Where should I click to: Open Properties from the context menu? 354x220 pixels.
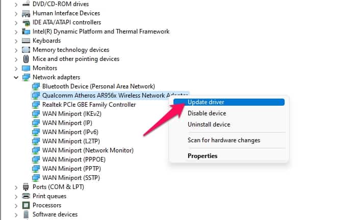coord(203,156)
